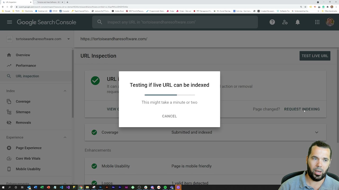
Task: Open the notifications bell
Action: (298, 22)
